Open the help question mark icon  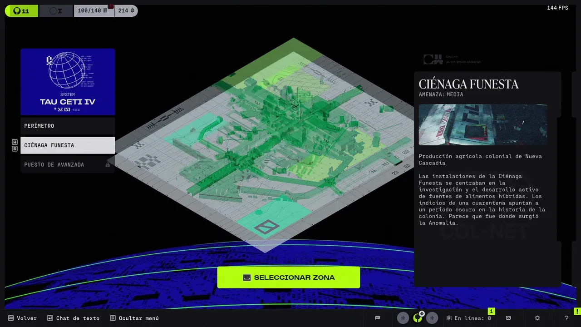click(x=566, y=318)
